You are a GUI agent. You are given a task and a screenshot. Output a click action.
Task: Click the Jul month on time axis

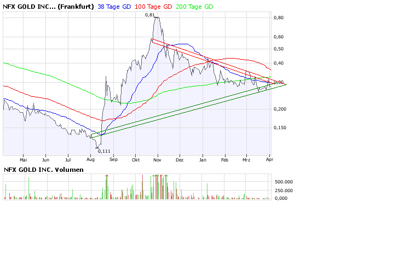(68, 161)
